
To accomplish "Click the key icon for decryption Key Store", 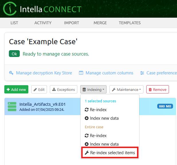I will pyautogui.click(x=11, y=73).
